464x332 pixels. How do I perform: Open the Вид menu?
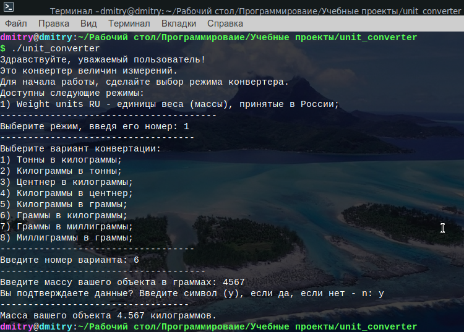[x=88, y=23]
